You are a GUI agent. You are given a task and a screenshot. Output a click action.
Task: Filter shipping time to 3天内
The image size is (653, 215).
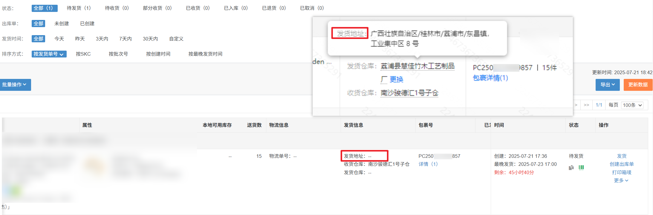102,39
